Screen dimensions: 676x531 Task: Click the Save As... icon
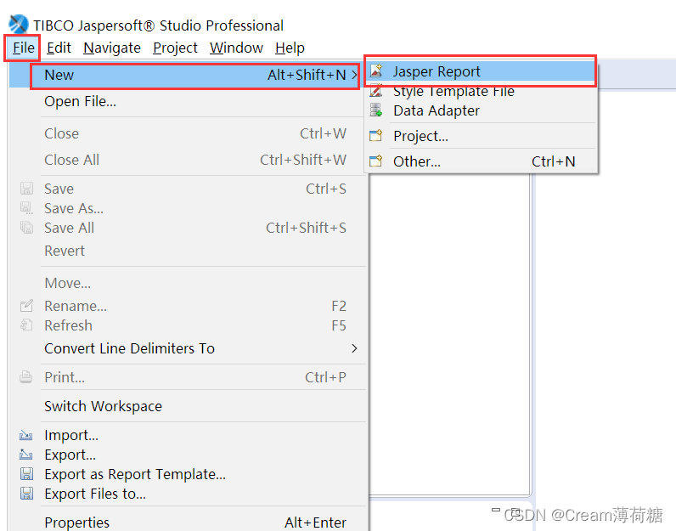(26, 208)
